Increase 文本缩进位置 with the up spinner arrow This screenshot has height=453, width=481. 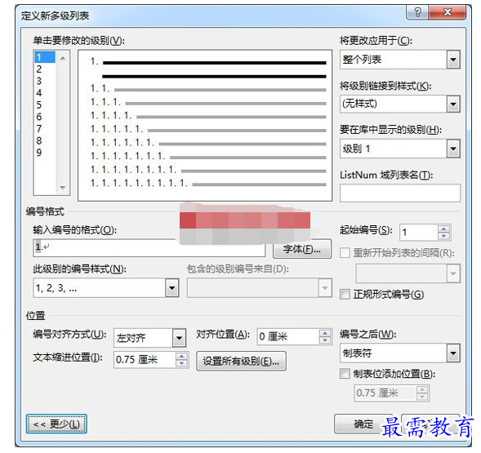point(182,357)
